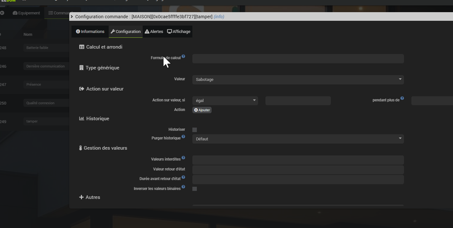Open the Alertes tab

click(154, 32)
